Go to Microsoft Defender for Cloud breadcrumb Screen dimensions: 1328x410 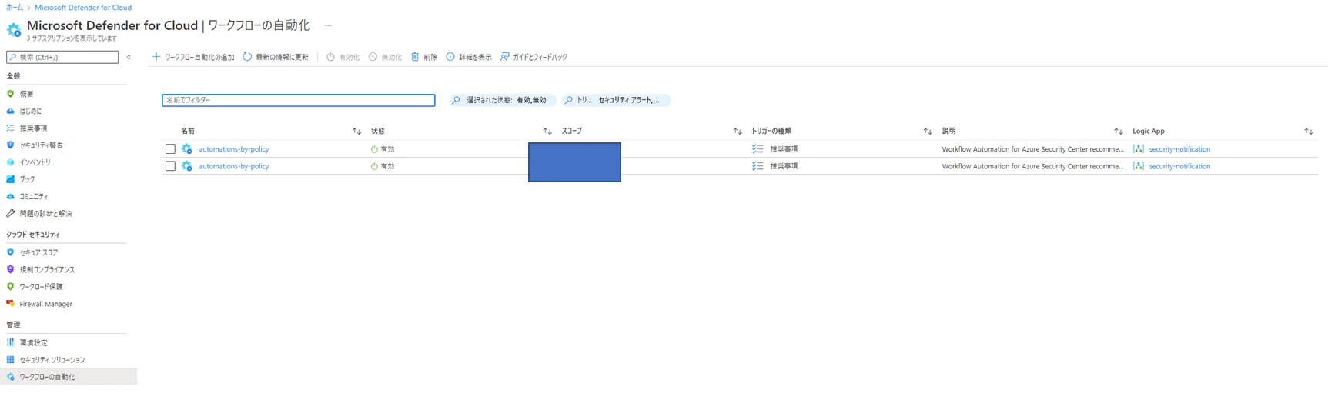click(83, 8)
